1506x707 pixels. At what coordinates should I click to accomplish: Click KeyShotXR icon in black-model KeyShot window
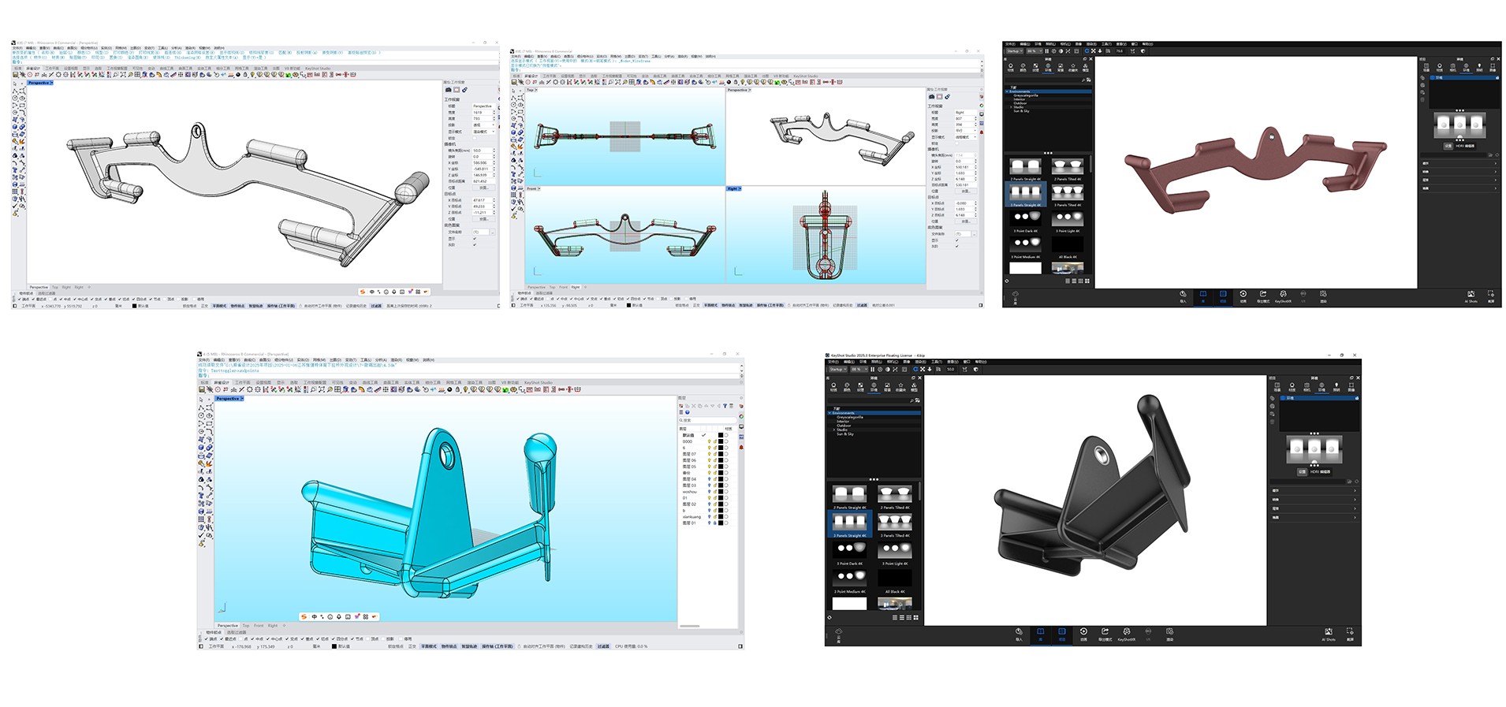(1126, 632)
